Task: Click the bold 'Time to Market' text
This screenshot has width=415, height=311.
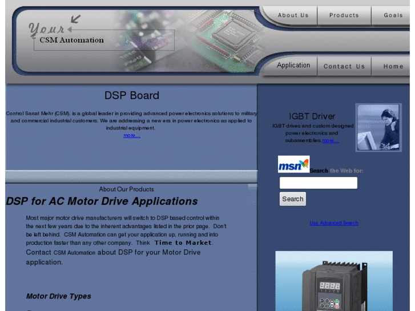Action: click(183, 243)
